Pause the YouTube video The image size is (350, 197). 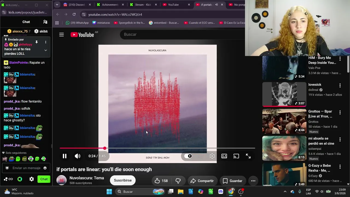click(65, 156)
